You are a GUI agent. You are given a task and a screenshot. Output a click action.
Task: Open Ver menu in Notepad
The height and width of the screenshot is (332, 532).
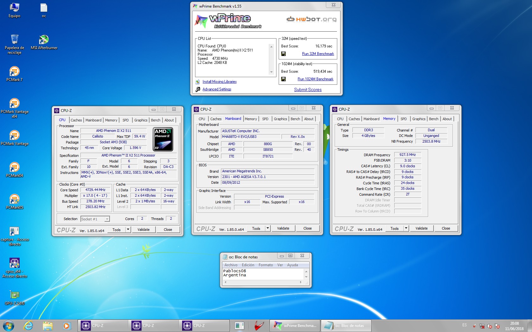pos(280,265)
